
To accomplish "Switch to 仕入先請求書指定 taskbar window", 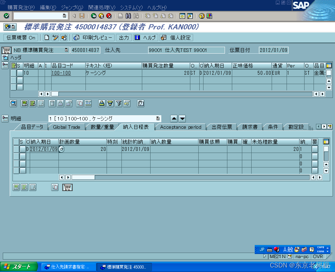I will click(x=68, y=267).
